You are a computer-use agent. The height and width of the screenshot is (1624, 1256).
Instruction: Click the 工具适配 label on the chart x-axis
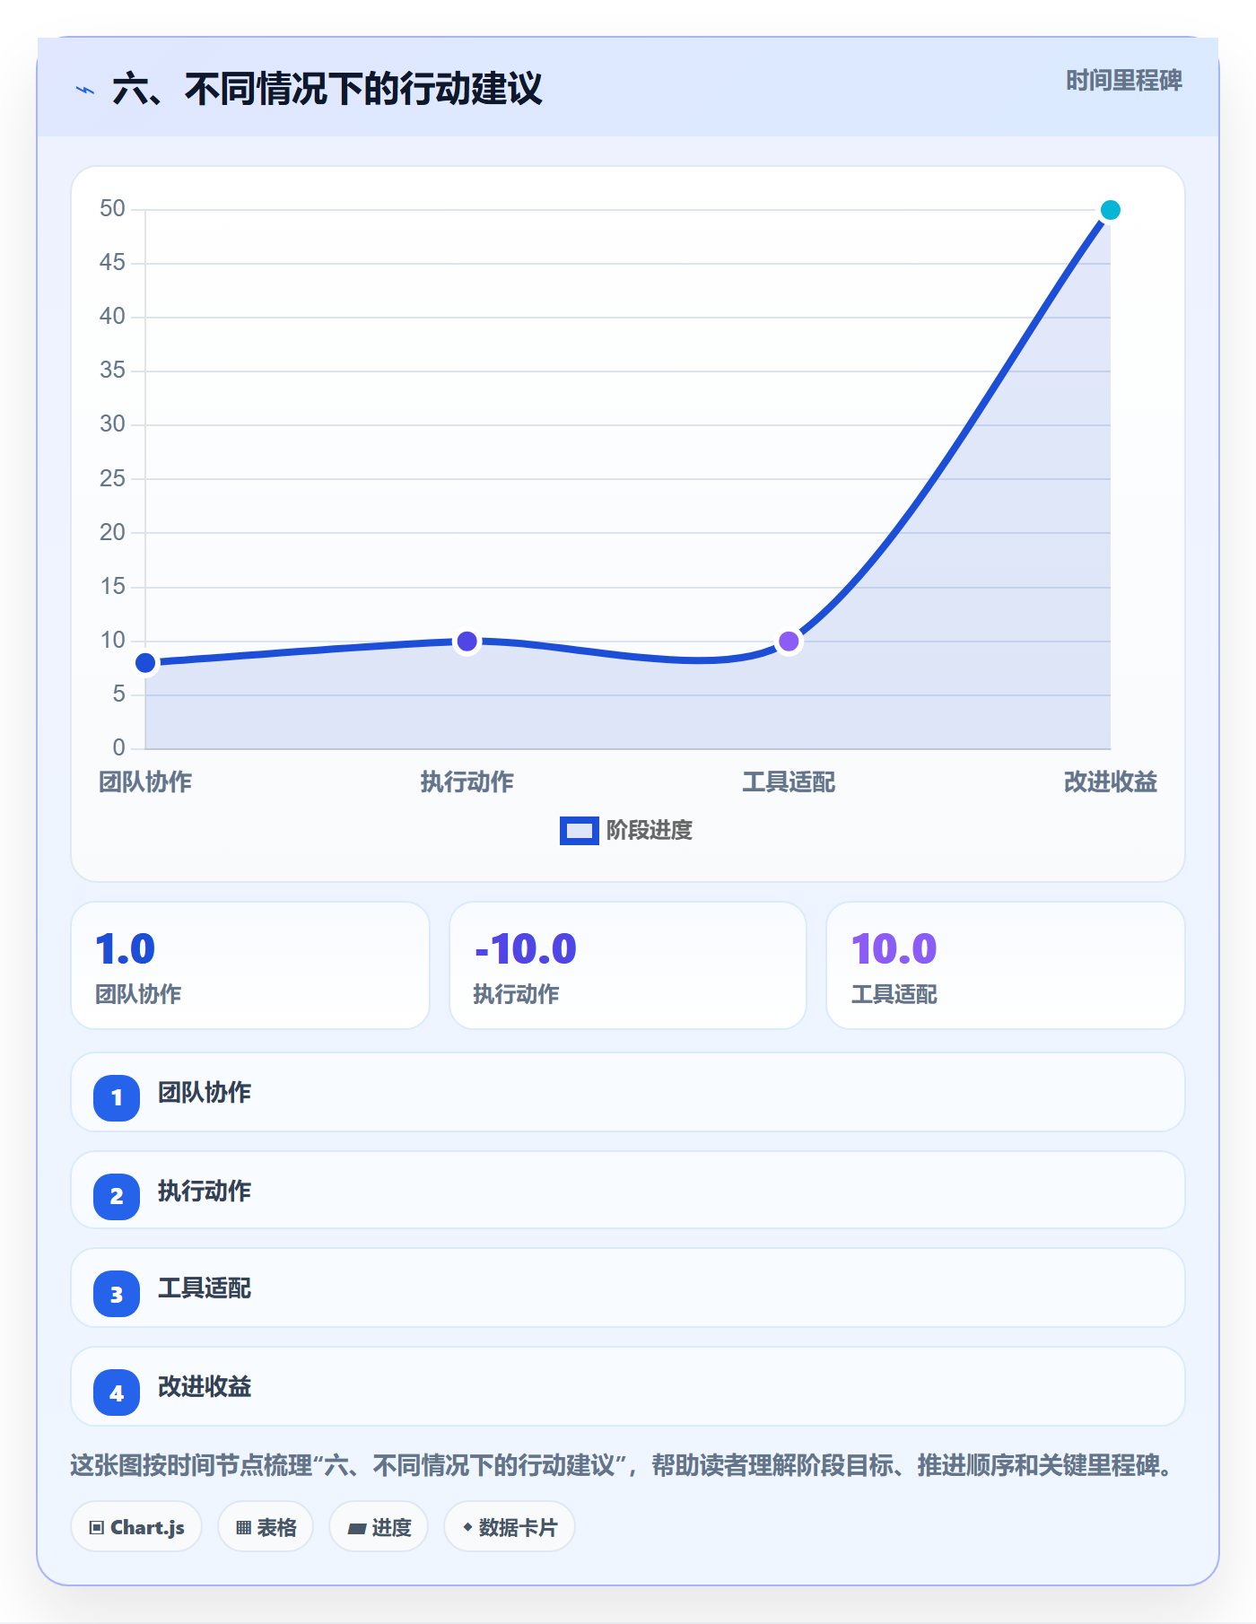pyautogui.click(x=789, y=782)
